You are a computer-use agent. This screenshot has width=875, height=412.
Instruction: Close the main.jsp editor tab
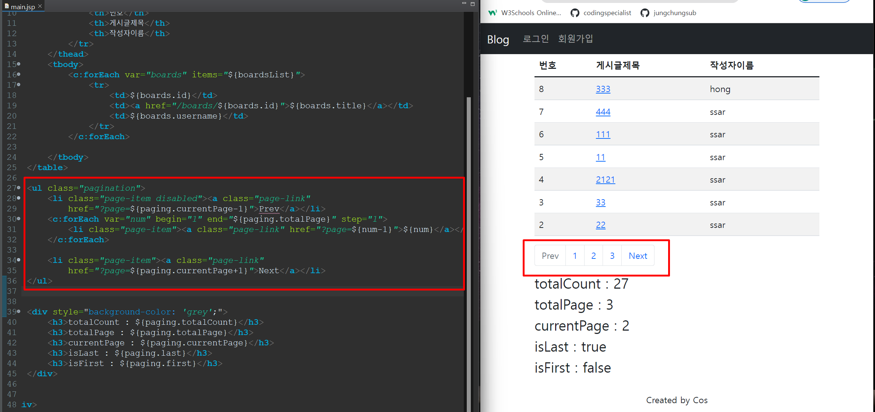click(40, 6)
